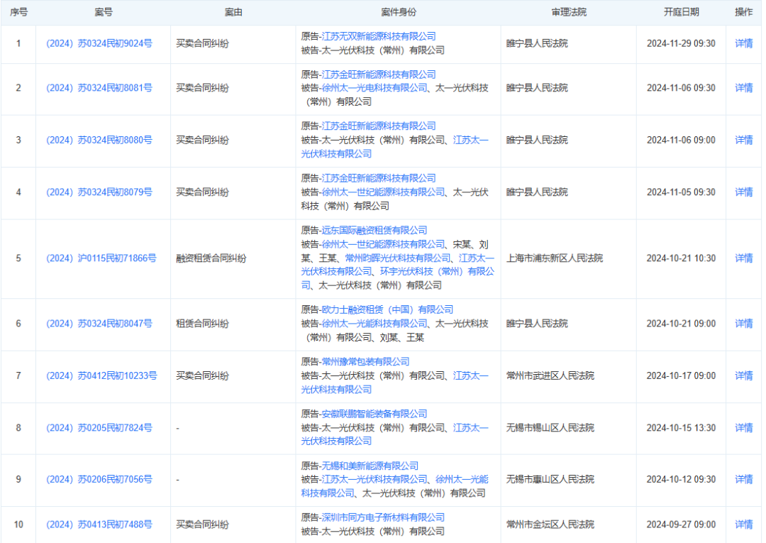Select 常州昀晖光伏科技有限公司 company link
The image size is (766, 543).
(x=397, y=258)
